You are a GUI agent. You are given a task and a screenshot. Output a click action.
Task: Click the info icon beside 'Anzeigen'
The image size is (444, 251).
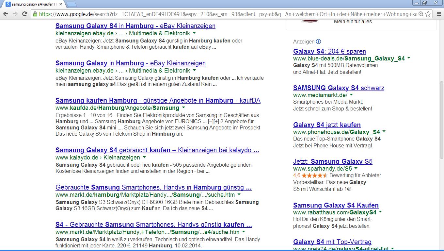[319, 42]
